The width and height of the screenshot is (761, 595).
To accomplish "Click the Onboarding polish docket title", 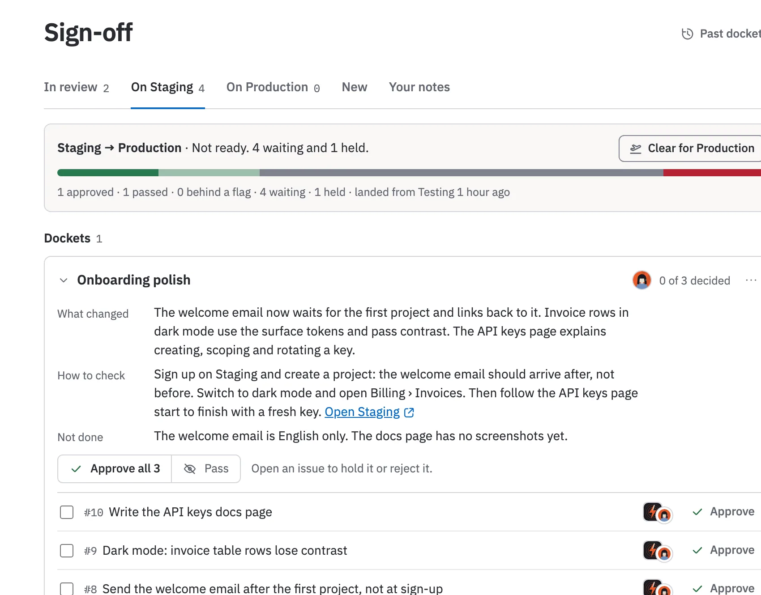I will coord(134,280).
